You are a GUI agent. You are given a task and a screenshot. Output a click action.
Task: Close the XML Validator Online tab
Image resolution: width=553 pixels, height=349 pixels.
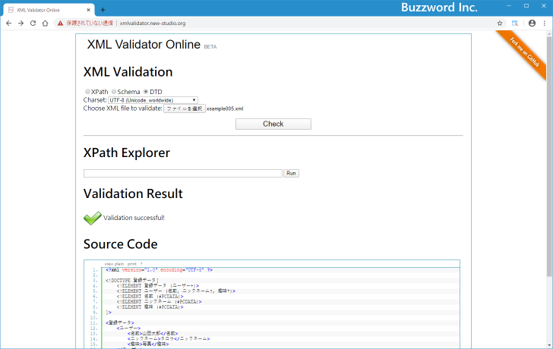89,10
